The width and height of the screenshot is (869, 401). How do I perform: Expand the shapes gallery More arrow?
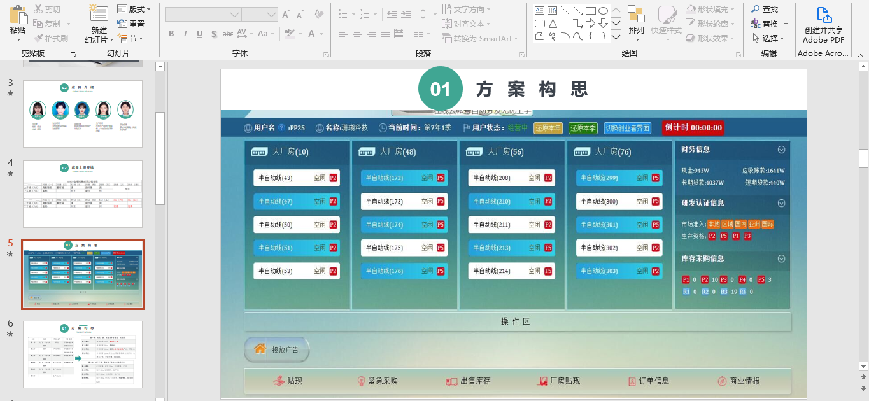(x=616, y=38)
